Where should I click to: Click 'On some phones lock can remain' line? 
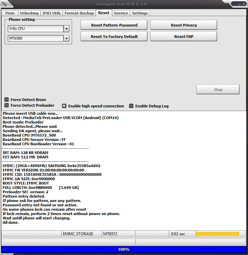tap(44, 209)
